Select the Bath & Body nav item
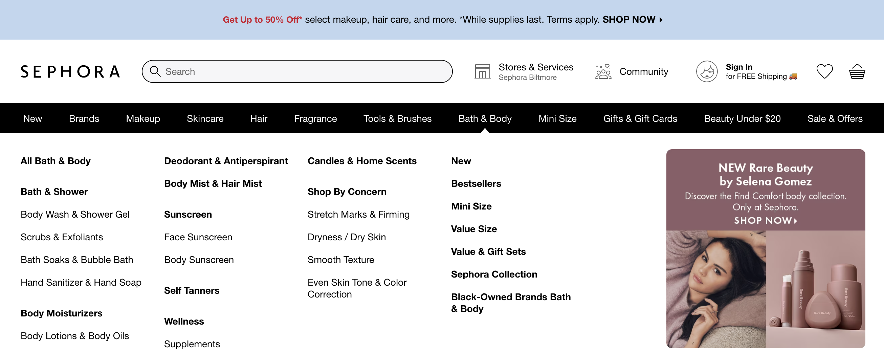Screen dimensions: 884x353 pos(485,118)
